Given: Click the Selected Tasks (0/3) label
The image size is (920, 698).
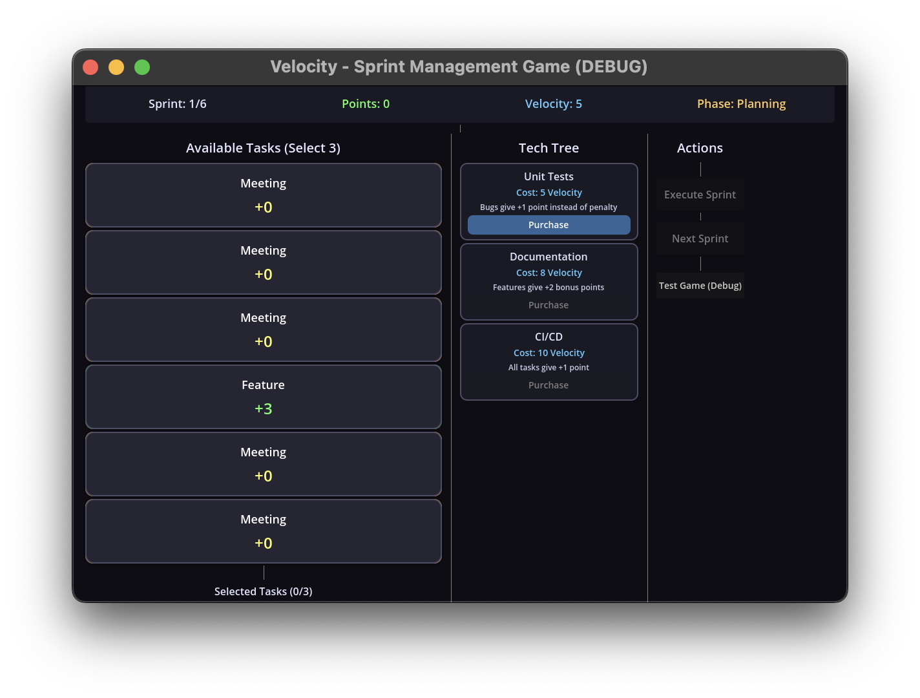Looking at the screenshot, I should pyautogui.click(x=263, y=591).
